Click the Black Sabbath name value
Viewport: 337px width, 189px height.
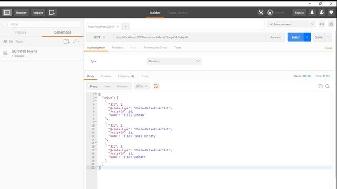[x=134, y=157]
